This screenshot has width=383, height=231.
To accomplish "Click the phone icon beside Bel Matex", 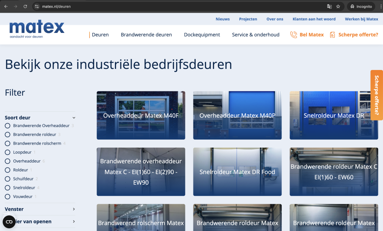I will point(293,35).
